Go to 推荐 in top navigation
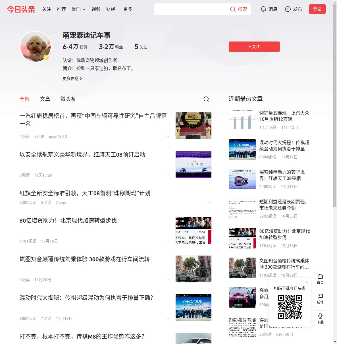The height and width of the screenshot is (344, 337). click(61, 9)
